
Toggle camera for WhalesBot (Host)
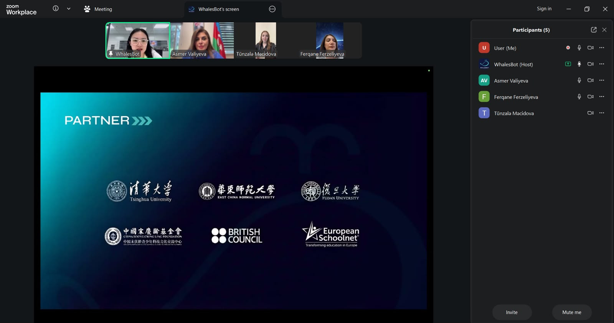[591, 64]
